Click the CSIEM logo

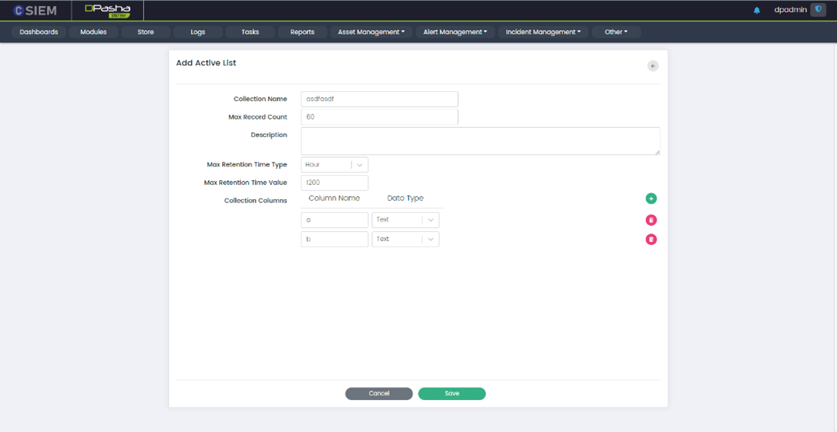coord(35,11)
